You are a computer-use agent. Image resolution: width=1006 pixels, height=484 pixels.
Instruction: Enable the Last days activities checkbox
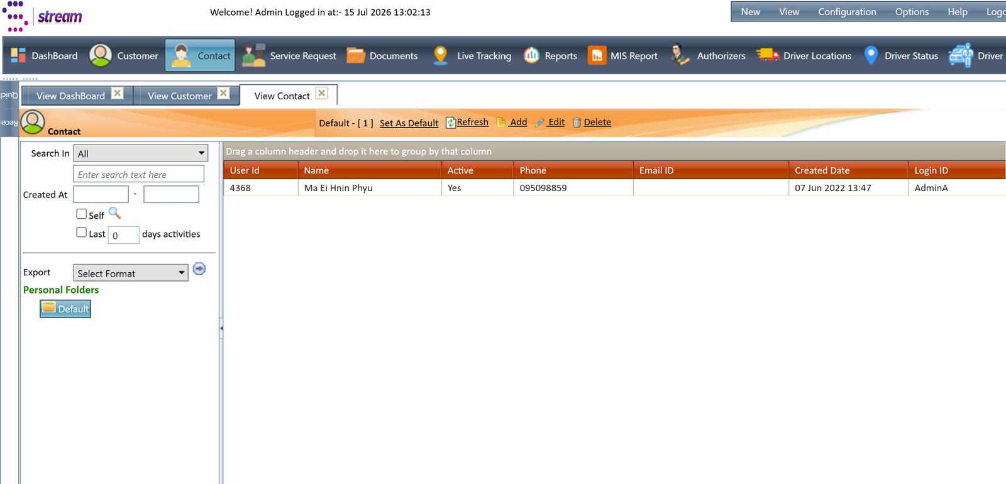point(82,232)
